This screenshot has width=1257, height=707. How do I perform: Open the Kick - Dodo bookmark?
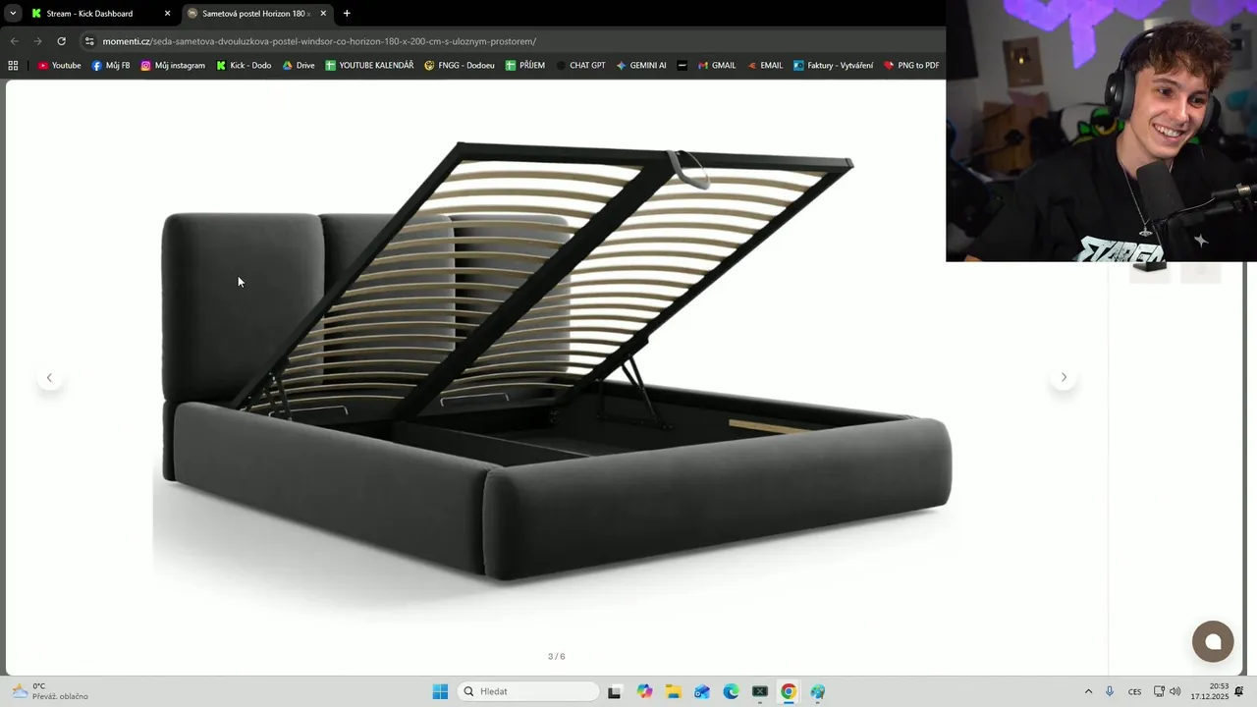pos(244,66)
